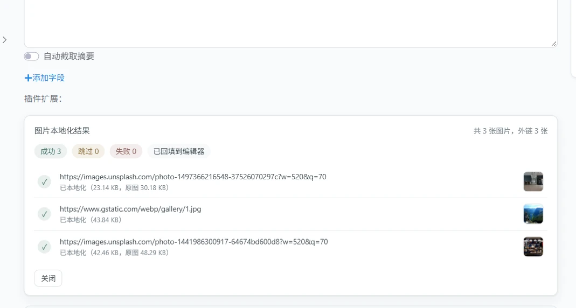The height and width of the screenshot is (308, 576).
Task: Open the unsplash photo-1441986300917 URL
Action: (x=193, y=242)
